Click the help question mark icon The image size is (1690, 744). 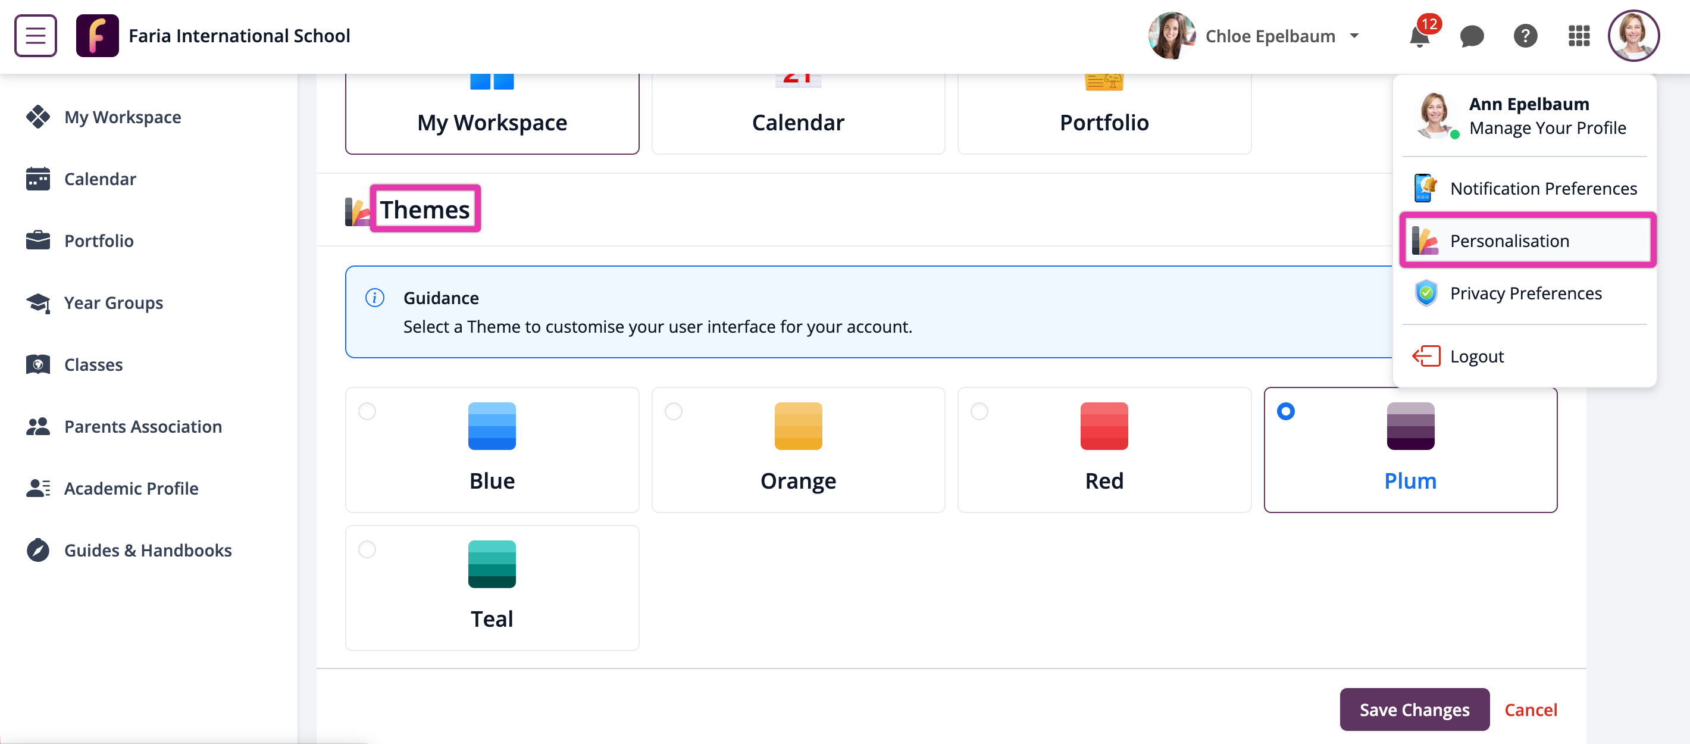pos(1525,36)
